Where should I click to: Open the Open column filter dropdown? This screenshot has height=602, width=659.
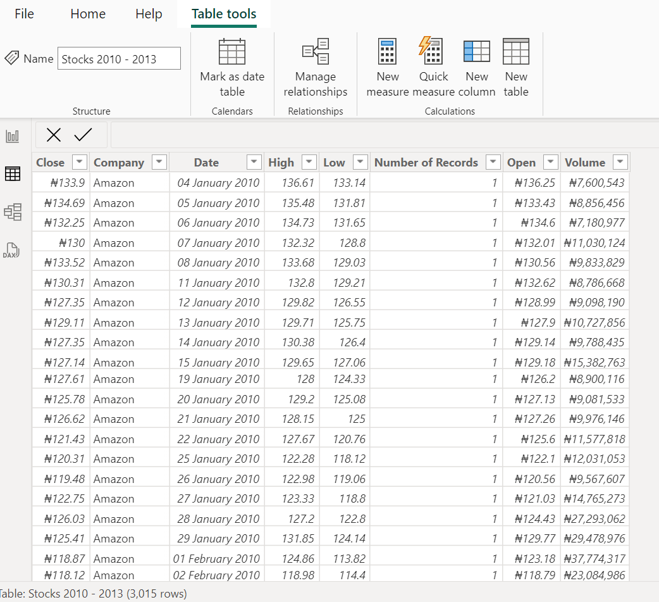tap(551, 162)
